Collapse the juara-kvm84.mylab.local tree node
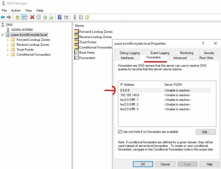Viewport: 221px width, 169px height. [x=2, y=35]
